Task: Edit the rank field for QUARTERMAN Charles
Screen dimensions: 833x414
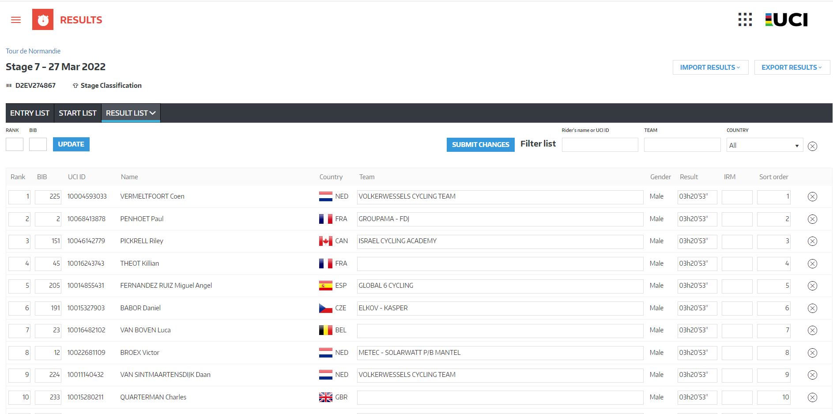Action: (19, 398)
